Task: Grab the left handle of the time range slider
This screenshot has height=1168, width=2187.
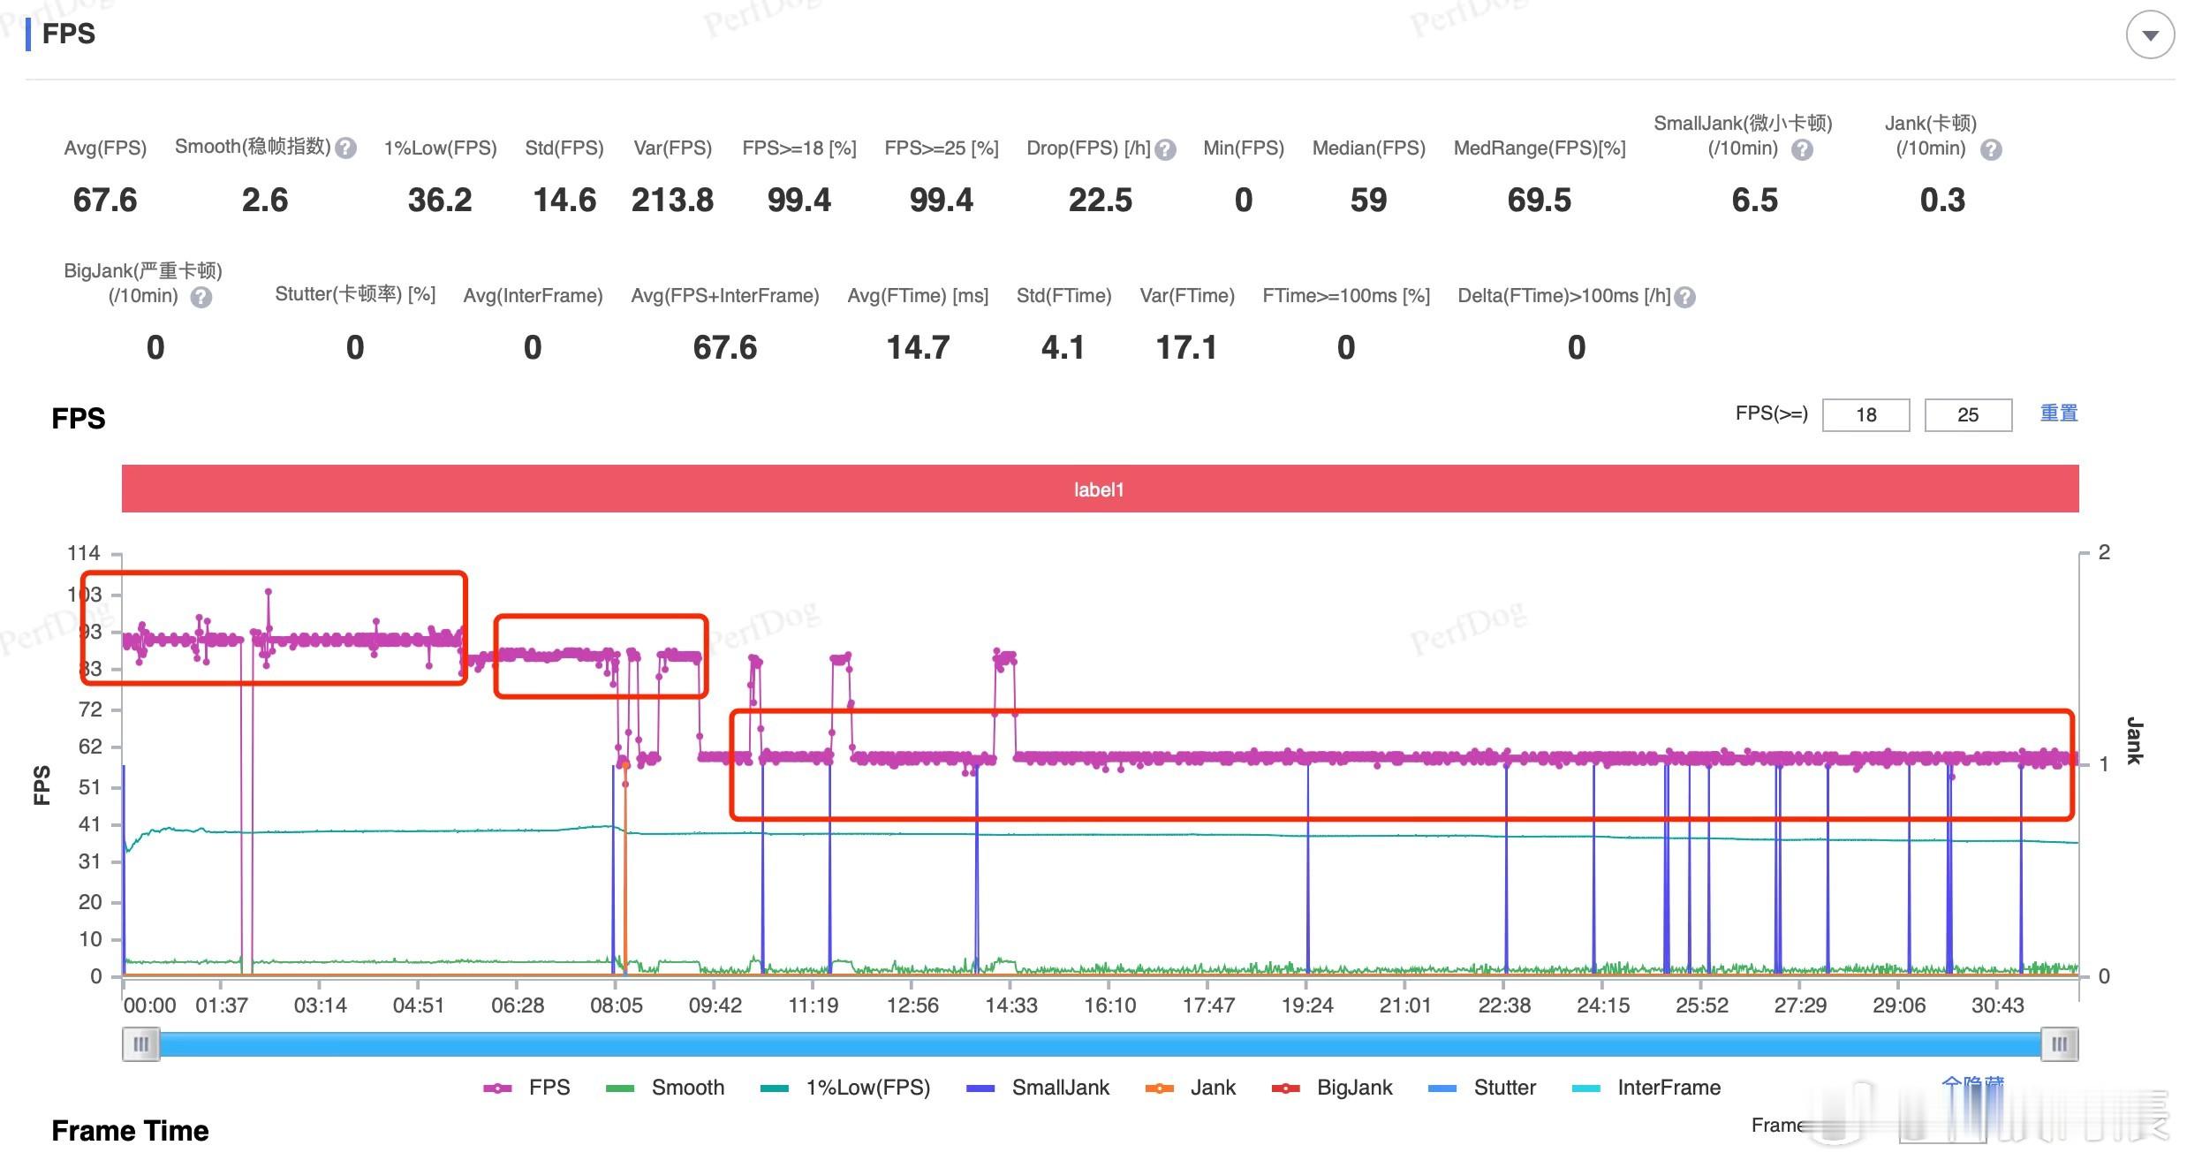Action: coord(140,1044)
